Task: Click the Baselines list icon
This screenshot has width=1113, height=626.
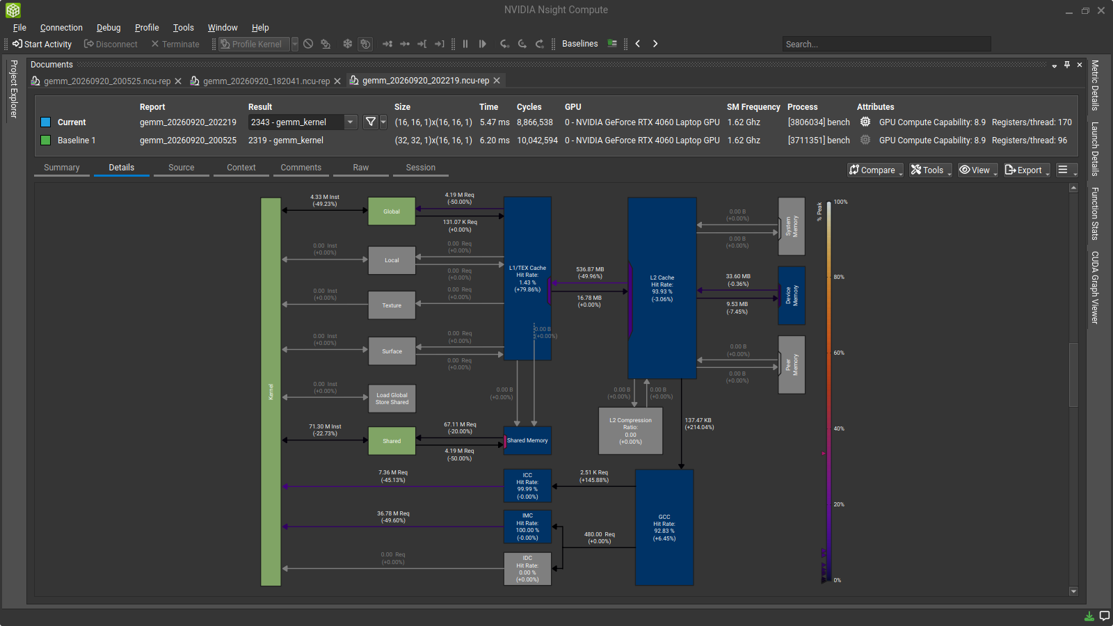Action: 612,43
